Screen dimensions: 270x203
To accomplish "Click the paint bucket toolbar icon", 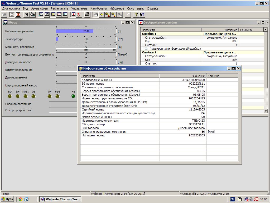I will (32, 15).
